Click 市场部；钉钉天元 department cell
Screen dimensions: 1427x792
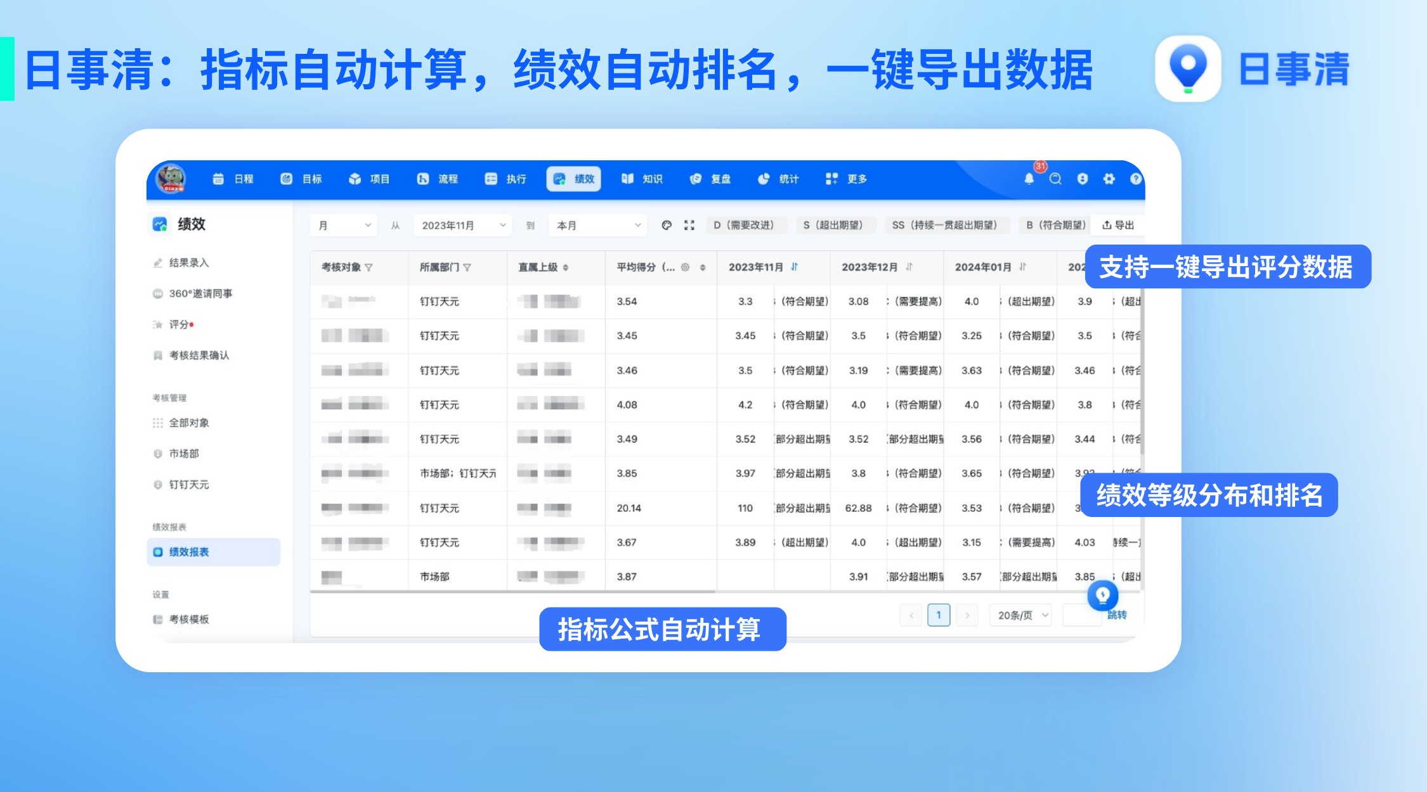click(458, 473)
